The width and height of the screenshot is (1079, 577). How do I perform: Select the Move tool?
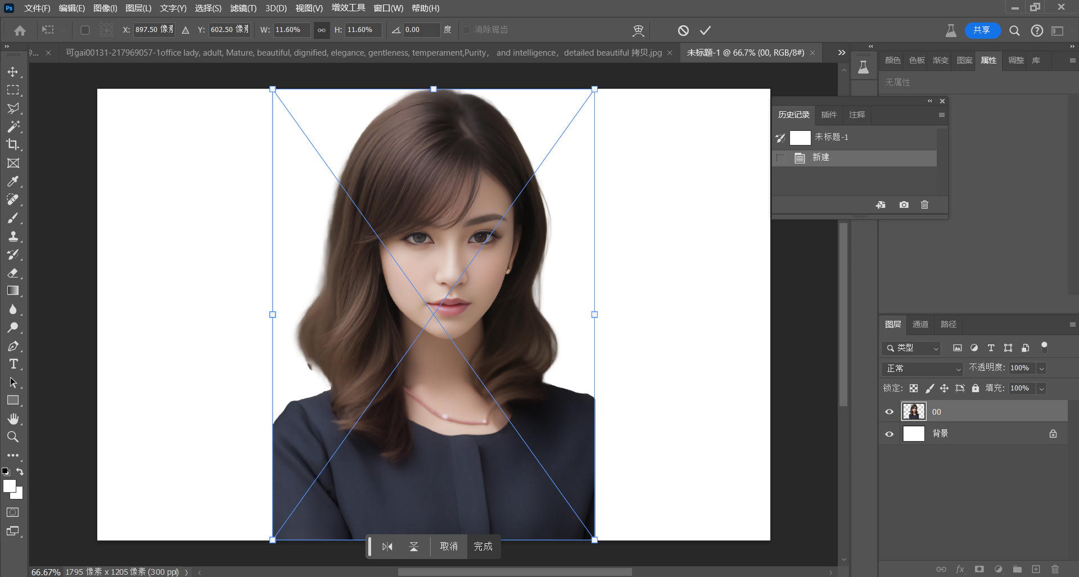(13, 72)
